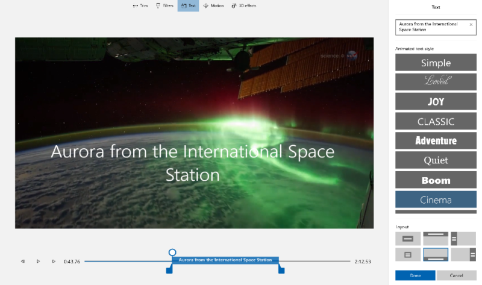Open the Filters tool
The image size is (482, 285).
point(164,5)
